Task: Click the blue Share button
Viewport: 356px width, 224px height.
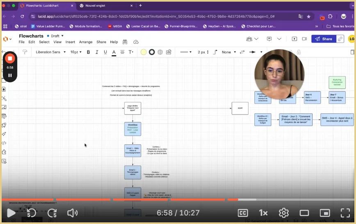Action: [x=324, y=39]
